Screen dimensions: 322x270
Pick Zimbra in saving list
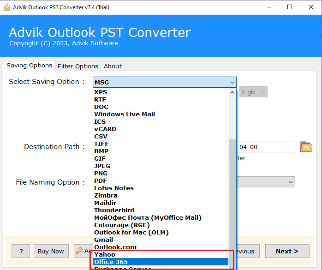161,196
